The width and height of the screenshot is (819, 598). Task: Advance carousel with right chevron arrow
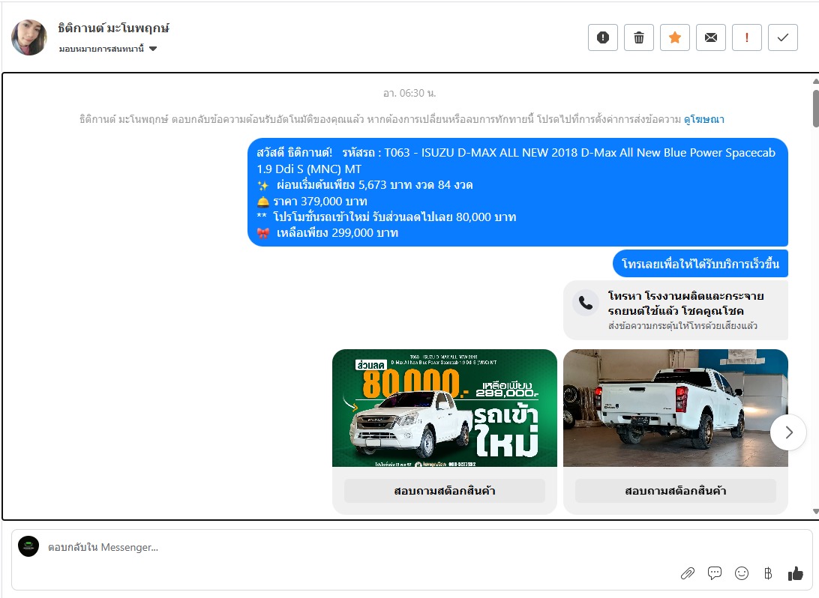(789, 432)
